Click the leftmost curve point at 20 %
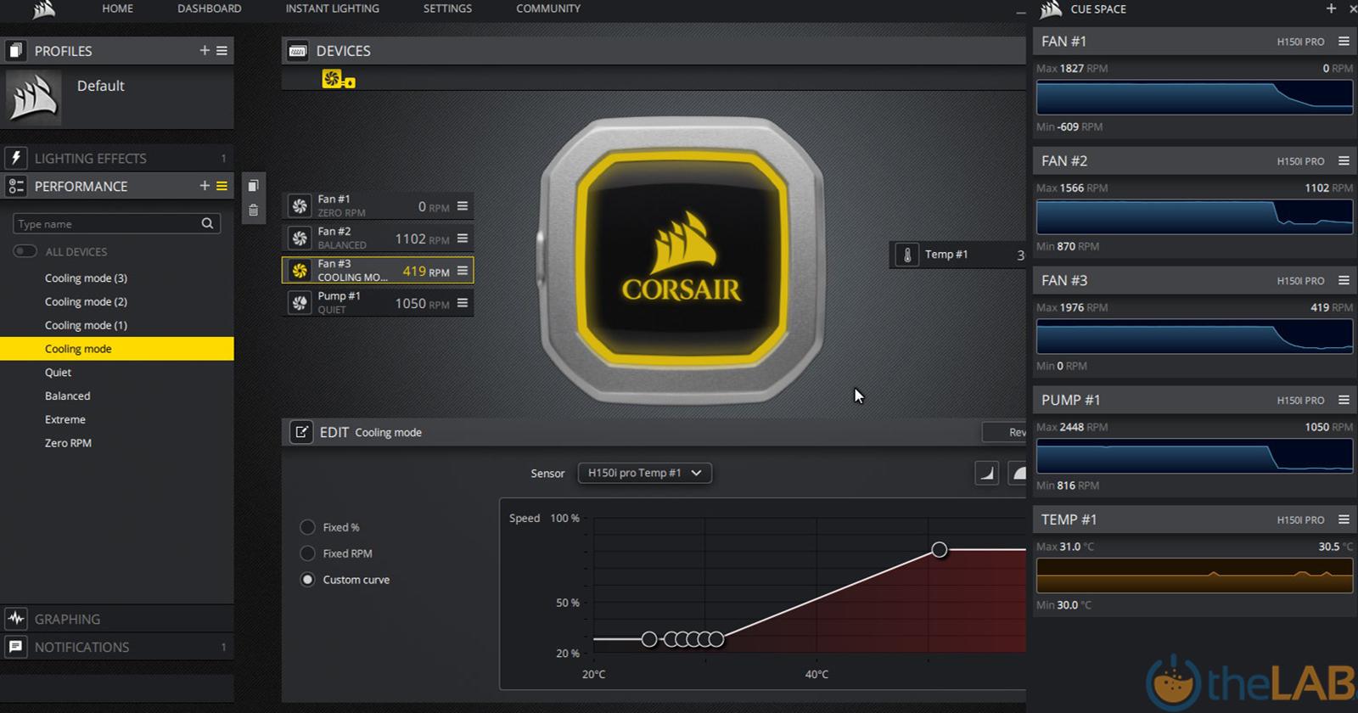Image resolution: width=1358 pixels, height=713 pixels. point(649,639)
